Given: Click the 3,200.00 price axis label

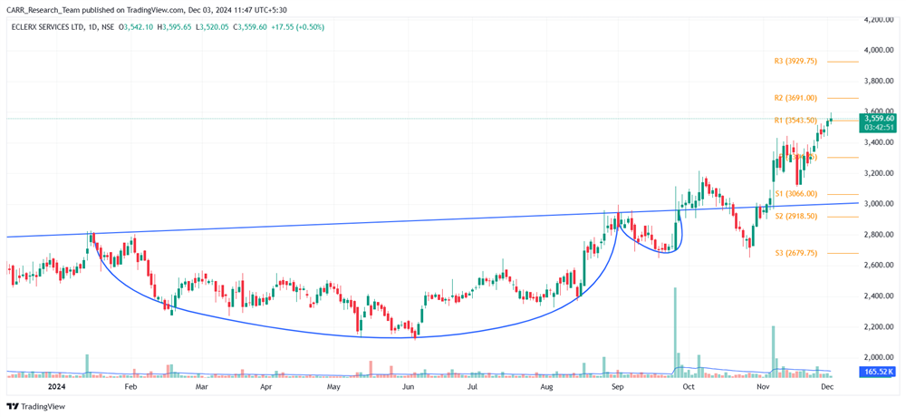Looking at the screenshot, I should pyautogui.click(x=880, y=173).
